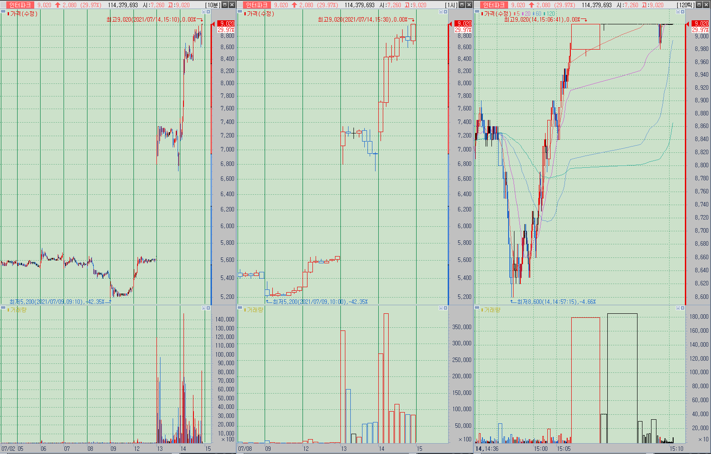
Task: Close the volume pane in 1시 chart
Action: pos(445,308)
